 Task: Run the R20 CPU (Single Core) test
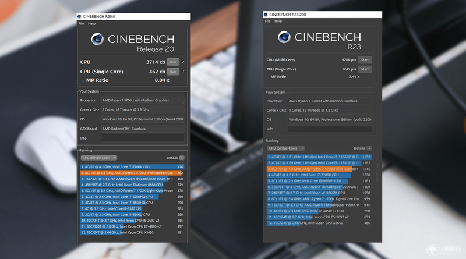[173, 72]
